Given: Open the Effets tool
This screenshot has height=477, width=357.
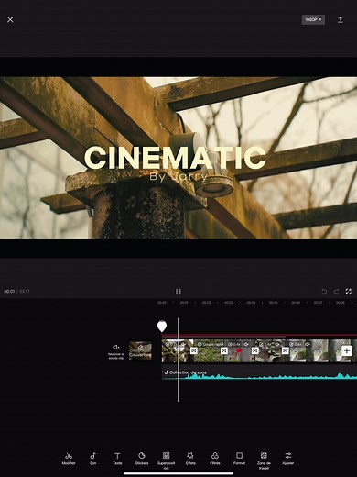Looking at the screenshot, I should tap(190, 459).
